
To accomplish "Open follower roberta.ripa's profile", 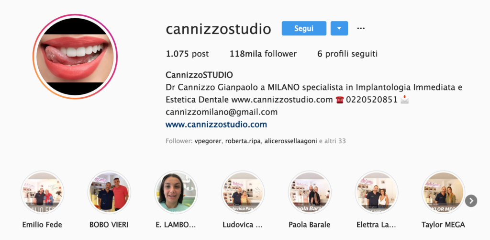I will [243, 141].
